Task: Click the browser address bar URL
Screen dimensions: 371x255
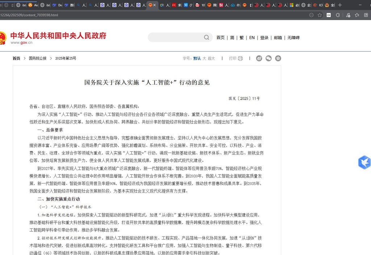Action: 29,15
